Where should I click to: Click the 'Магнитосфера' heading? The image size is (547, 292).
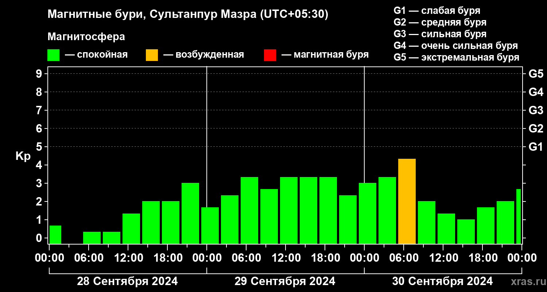coord(86,37)
